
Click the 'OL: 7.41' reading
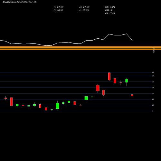point(110,14)
